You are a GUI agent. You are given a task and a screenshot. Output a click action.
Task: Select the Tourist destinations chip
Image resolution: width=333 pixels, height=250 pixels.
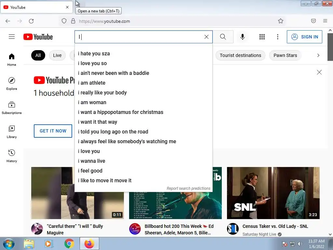coord(240,55)
